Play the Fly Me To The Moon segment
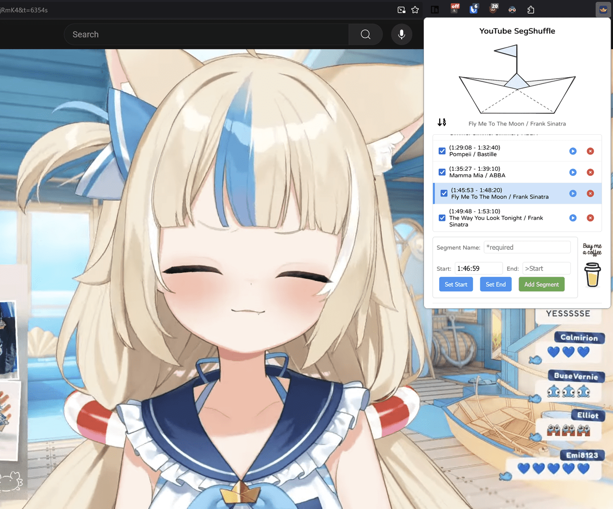The height and width of the screenshot is (509, 613). pyautogui.click(x=573, y=193)
